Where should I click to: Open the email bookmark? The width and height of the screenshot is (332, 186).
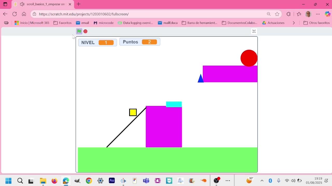point(82,23)
